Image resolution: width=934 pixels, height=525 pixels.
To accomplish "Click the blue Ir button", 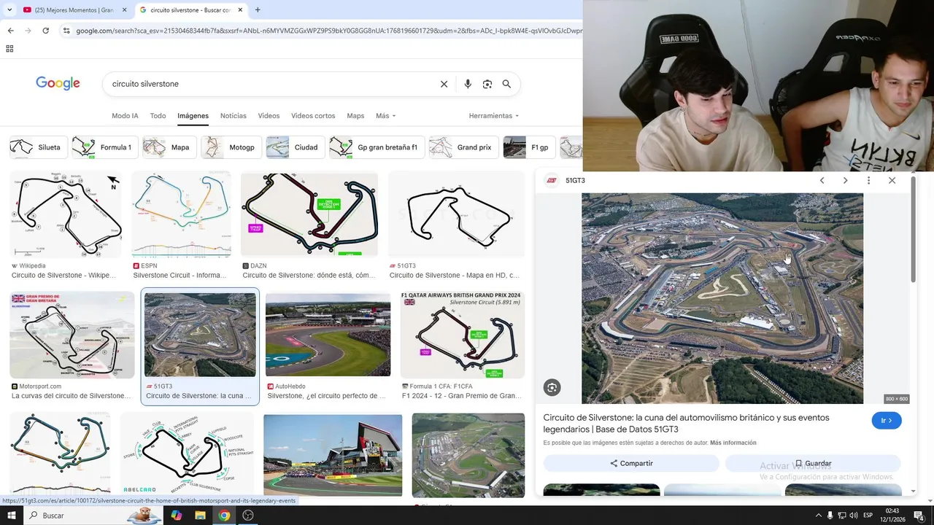I will 887,421.
